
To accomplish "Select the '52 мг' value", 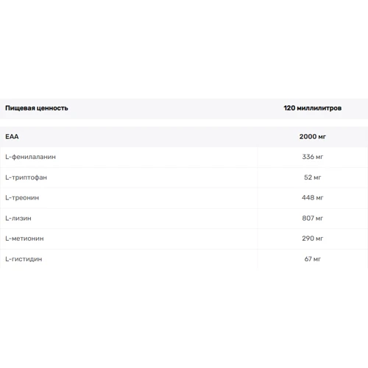I will point(313,177).
